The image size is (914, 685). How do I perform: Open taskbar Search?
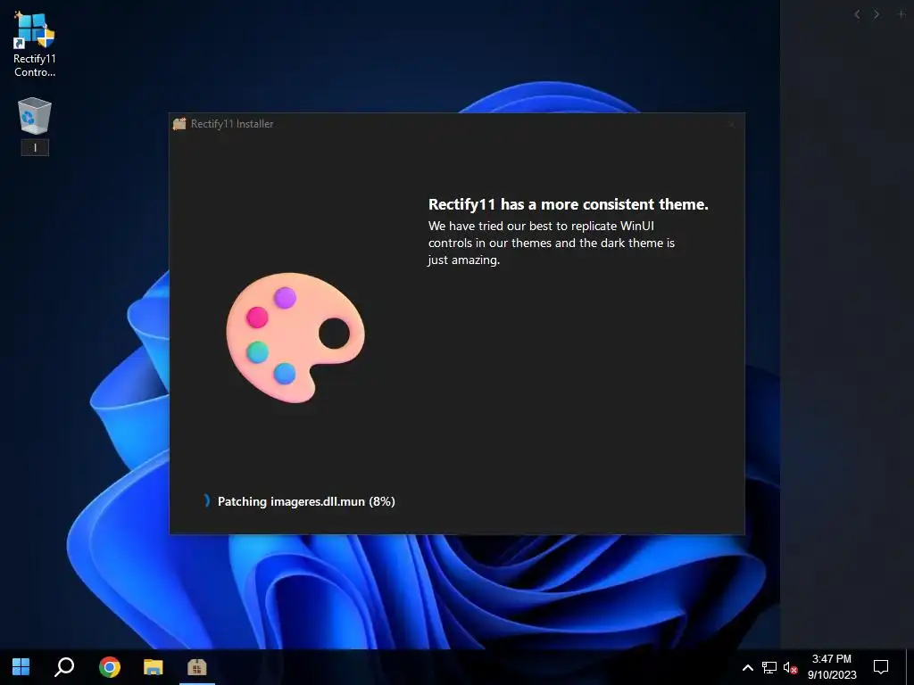pos(64,666)
